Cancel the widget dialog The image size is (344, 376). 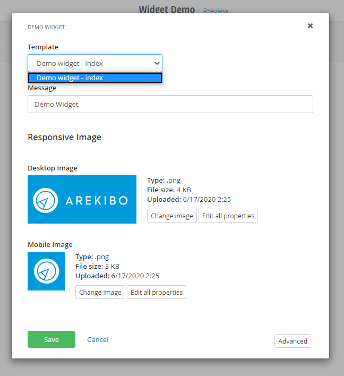98,339
